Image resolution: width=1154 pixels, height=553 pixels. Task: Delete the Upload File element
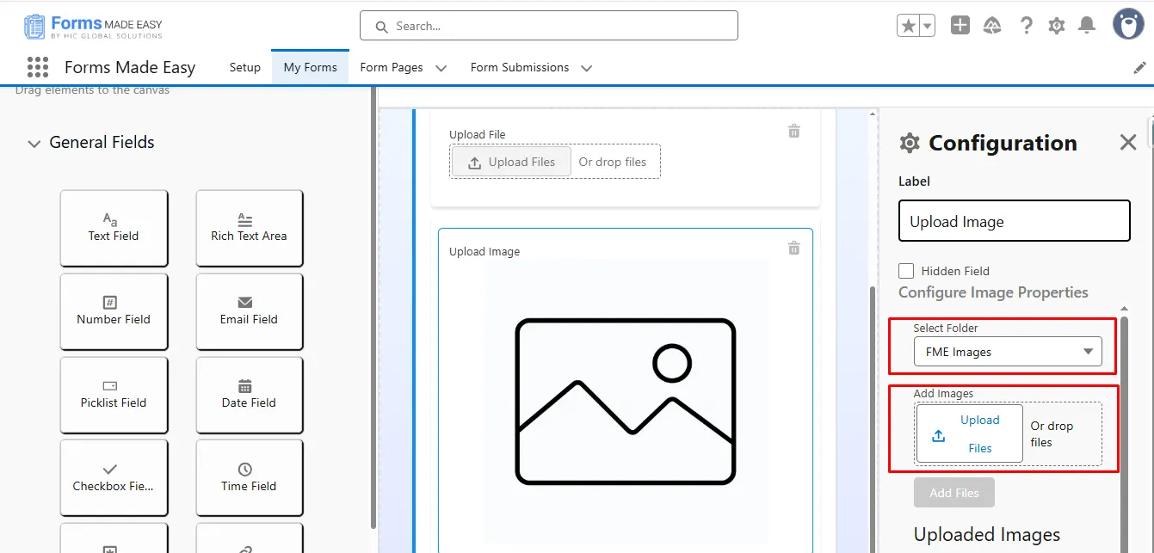coord(793,131)
